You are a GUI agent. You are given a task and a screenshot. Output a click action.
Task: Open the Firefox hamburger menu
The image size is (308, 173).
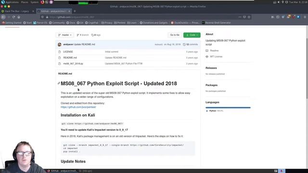[305, 17]
